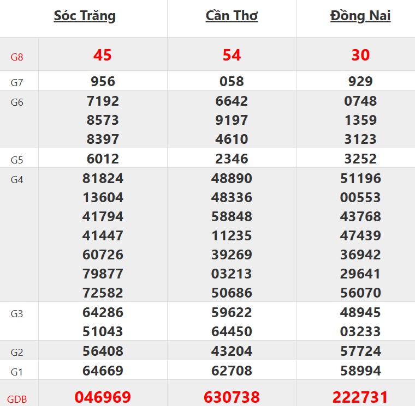The height and width of the screenshot is (406, 415).
Task: Click the G4 prize row label
Action: click(x=17, y=179)
